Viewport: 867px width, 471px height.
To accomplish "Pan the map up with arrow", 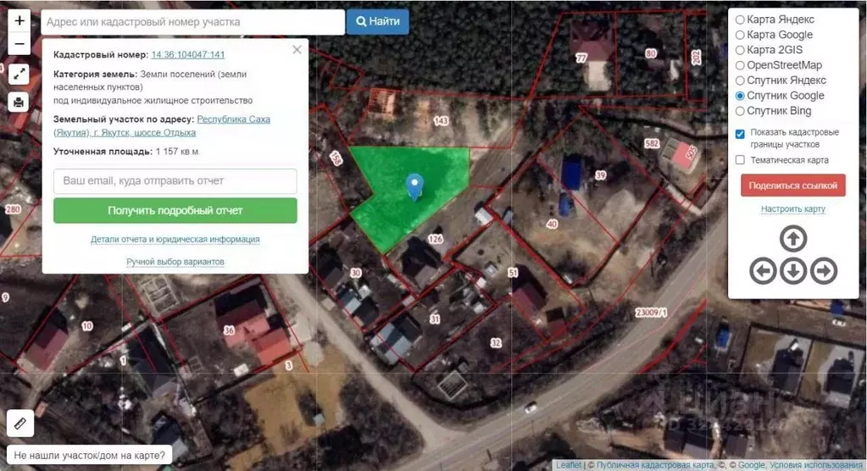I will (793, 240).
